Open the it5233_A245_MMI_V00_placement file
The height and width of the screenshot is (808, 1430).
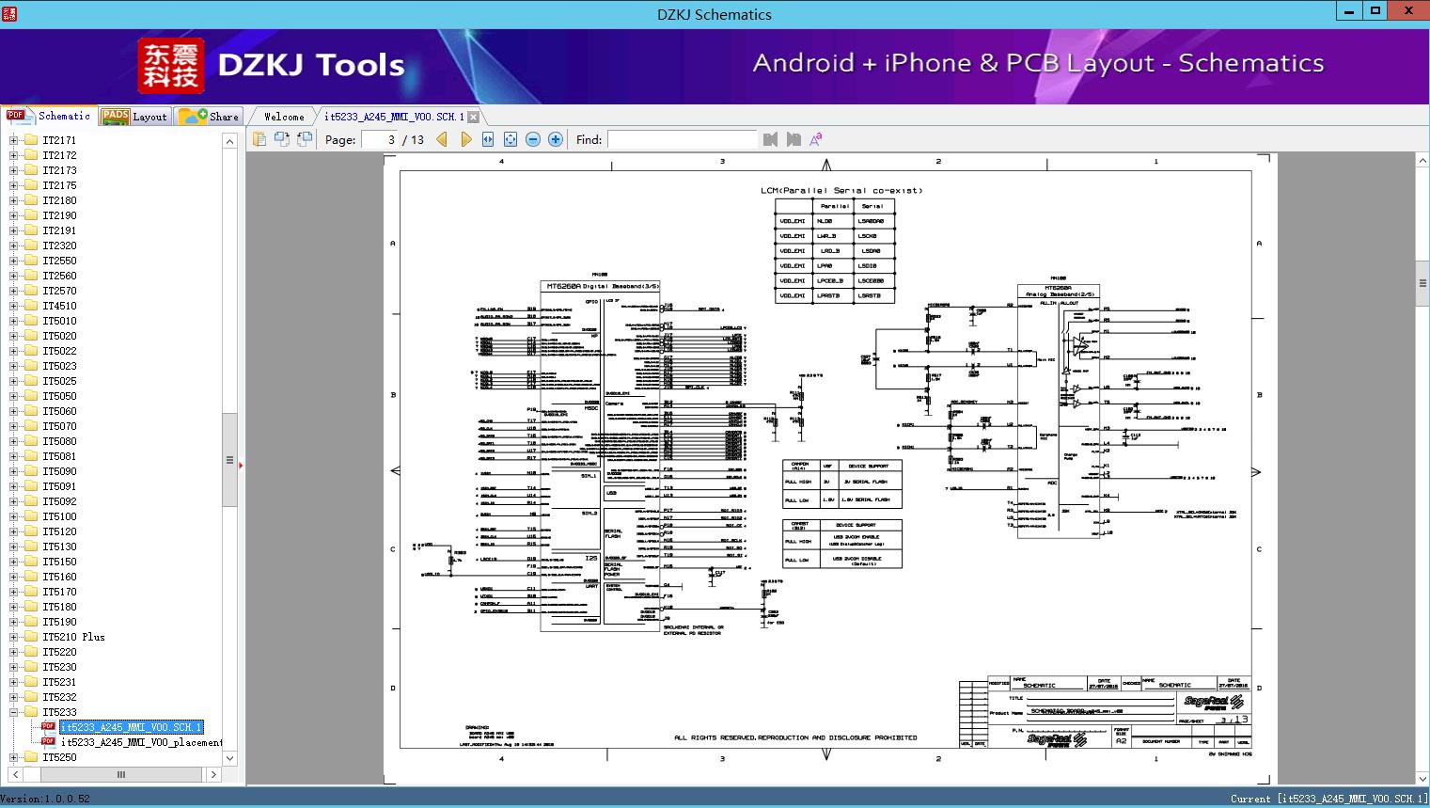pos(141,742)
